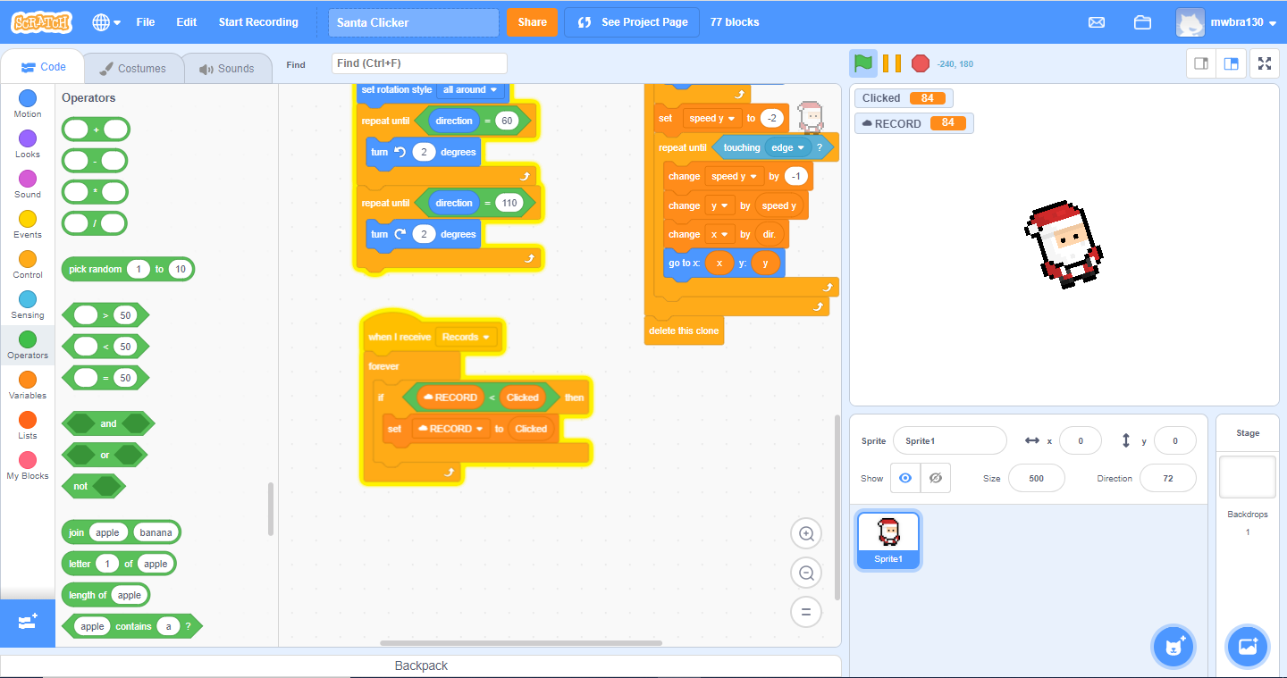Open the 'Records' dropdown in receive block

point(467,337)
